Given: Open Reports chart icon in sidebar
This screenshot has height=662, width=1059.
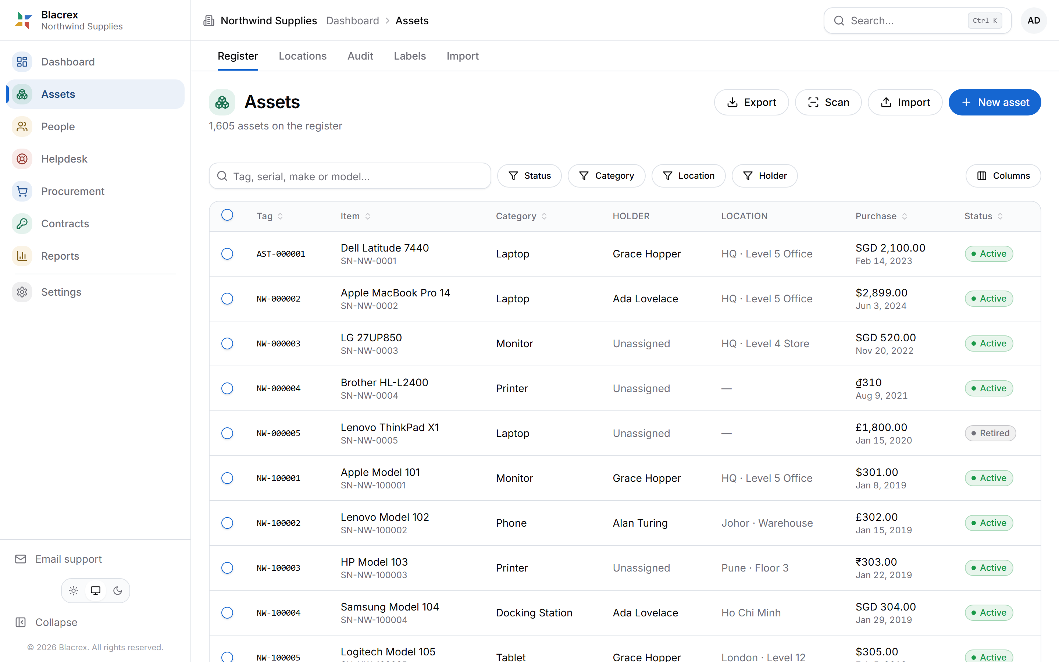Looking at the screenshot, I should (x=22, y=256).
